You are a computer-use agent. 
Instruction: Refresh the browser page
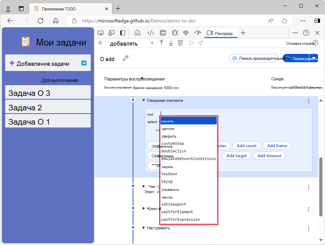(x=40, y=20)
